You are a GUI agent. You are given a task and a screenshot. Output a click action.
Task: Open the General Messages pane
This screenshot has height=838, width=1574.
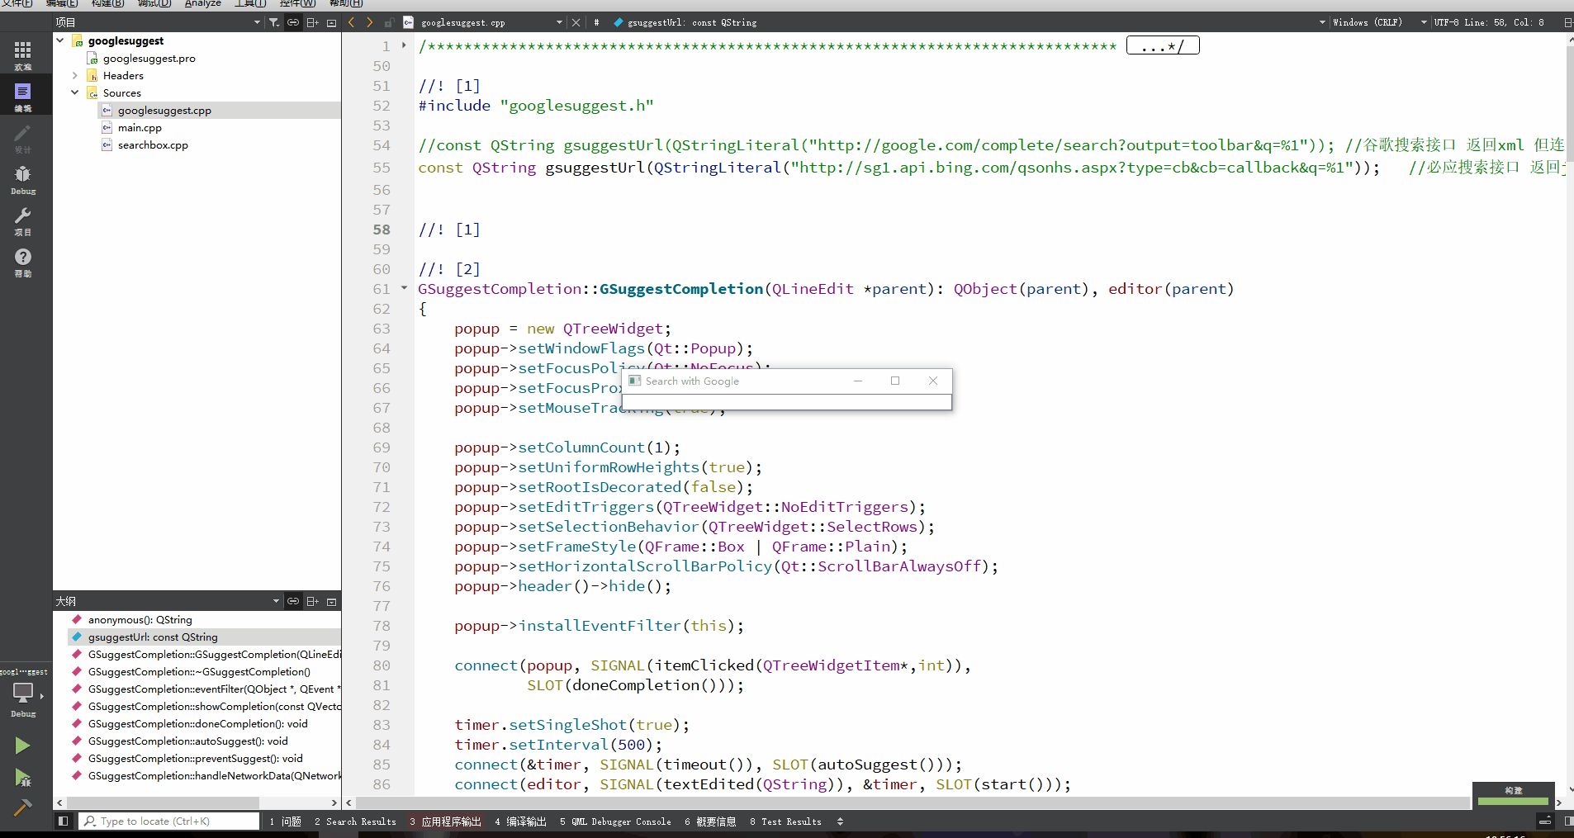point(710,821)
